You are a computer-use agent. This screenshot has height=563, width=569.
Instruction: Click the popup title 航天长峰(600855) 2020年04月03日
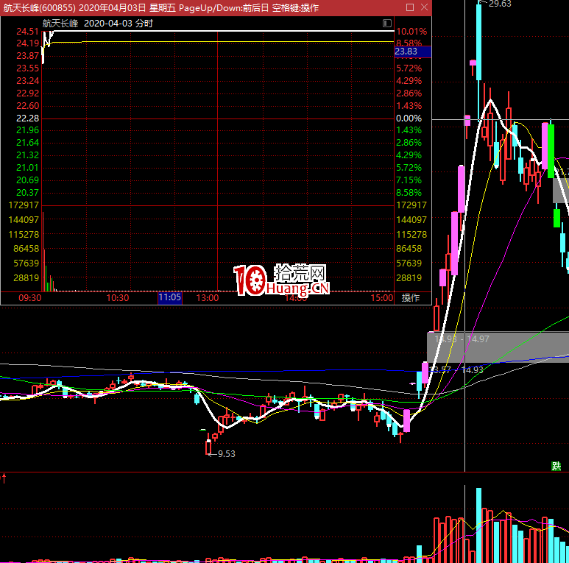(75, 7)
